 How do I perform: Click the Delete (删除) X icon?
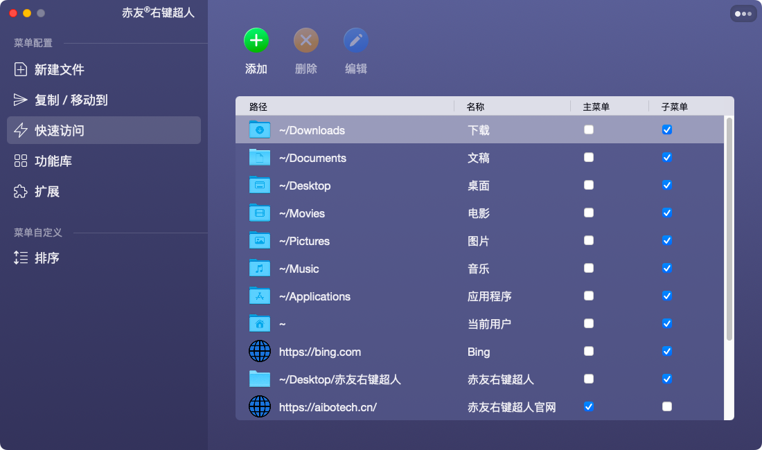tap(306, 40)
